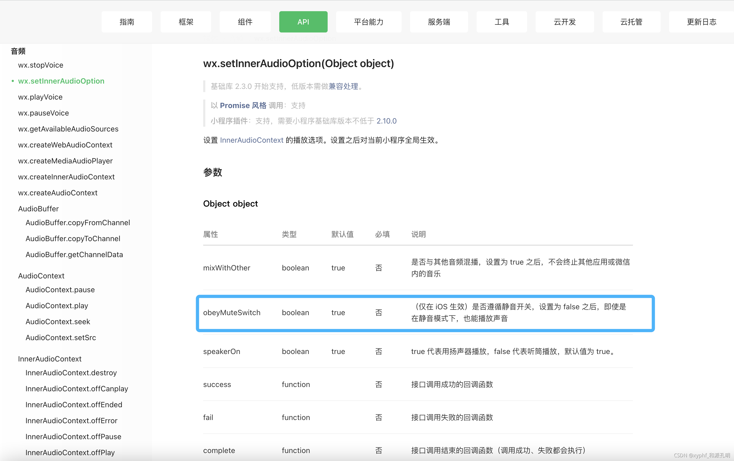Open the InnerAudioContext link in description
This screenshot has height=461, width=734.
[x=252, y=140]
